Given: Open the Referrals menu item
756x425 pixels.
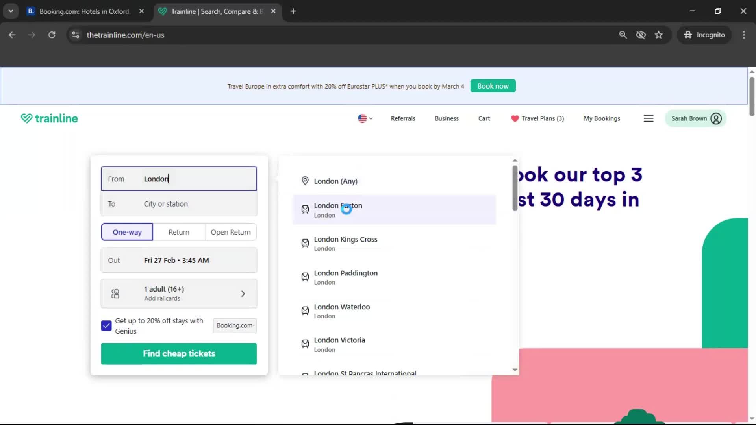Looking at the screenshot, I should [x=403, y=118].
